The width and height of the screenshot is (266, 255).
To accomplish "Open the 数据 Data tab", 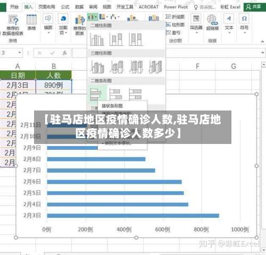I will (x=79, y=7).
